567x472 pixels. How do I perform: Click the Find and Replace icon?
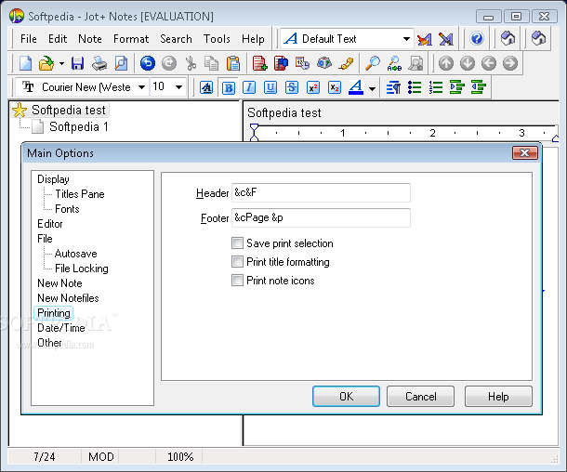[x=394, y=63]
